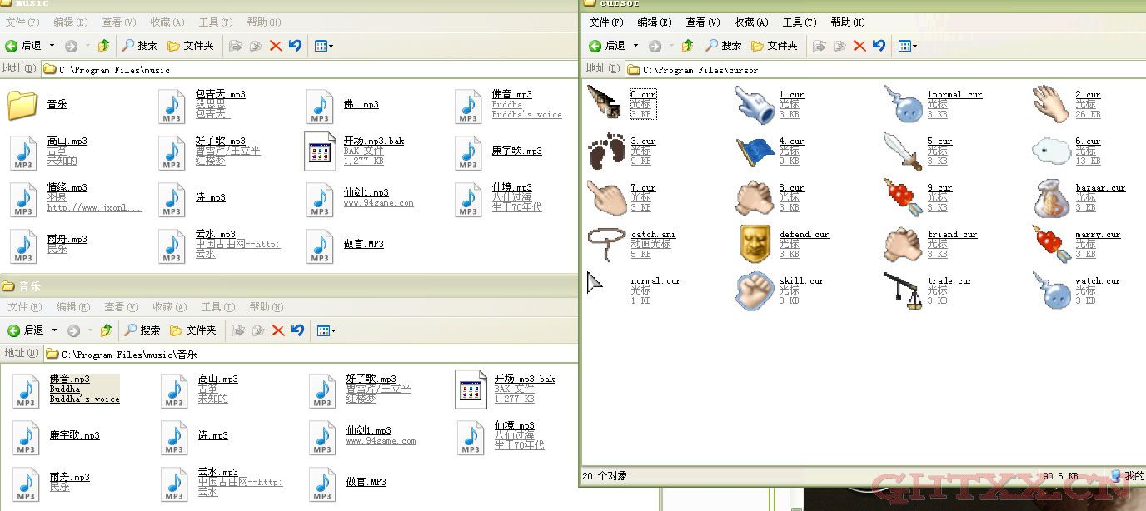The width and height of the screenshot is (1146, 511).
Task: Click the 后退 button in 音乐 window
Action: [x=25, y=330]
